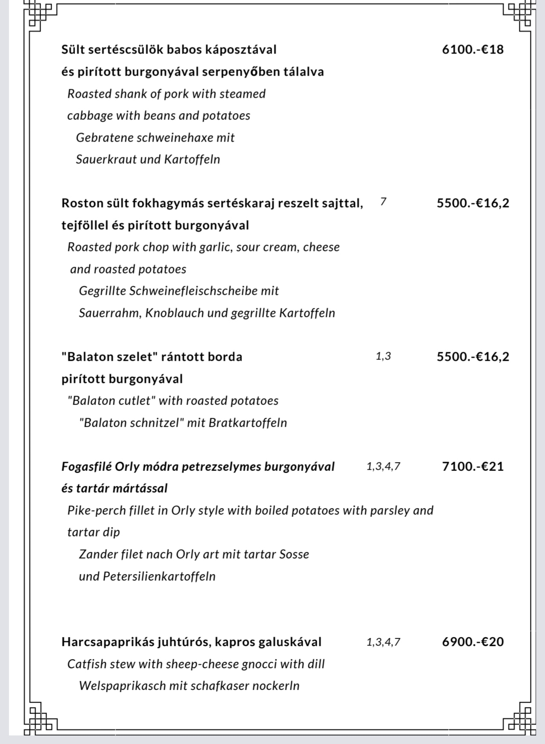The image size is (545, 744).
Task: Click allergen number 7 beside pork chop
Action: 383,202
